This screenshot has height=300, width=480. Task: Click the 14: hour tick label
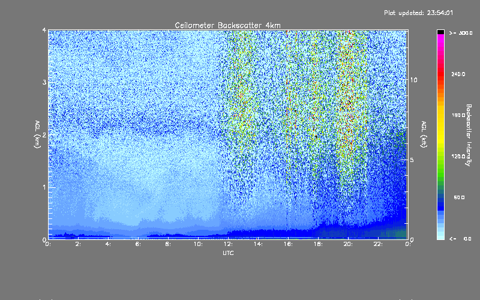tap(258, 244)
